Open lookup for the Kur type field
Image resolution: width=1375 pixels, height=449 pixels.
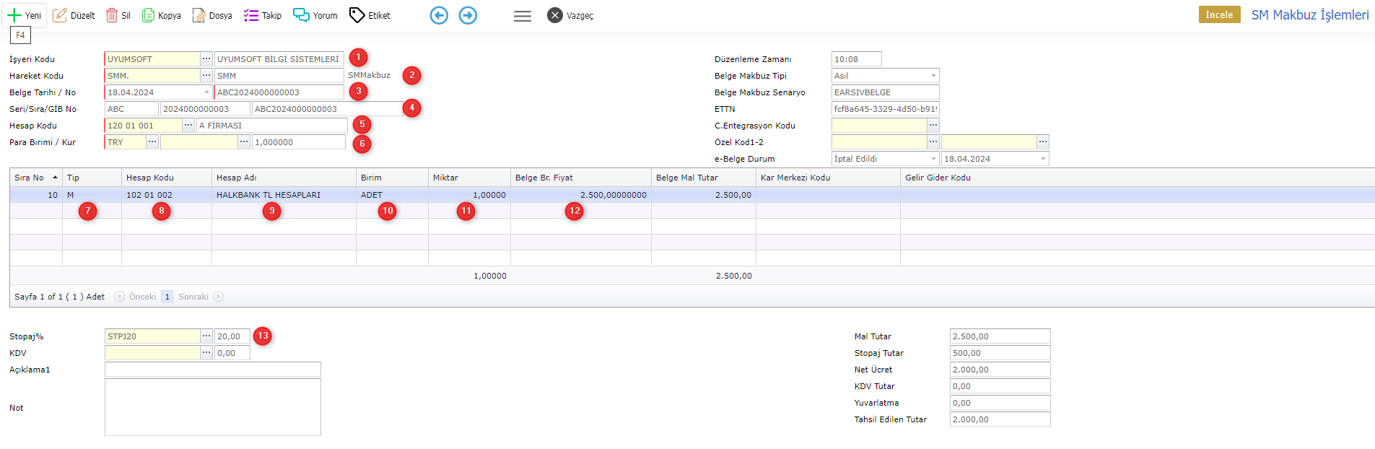(x=244, y=141)
